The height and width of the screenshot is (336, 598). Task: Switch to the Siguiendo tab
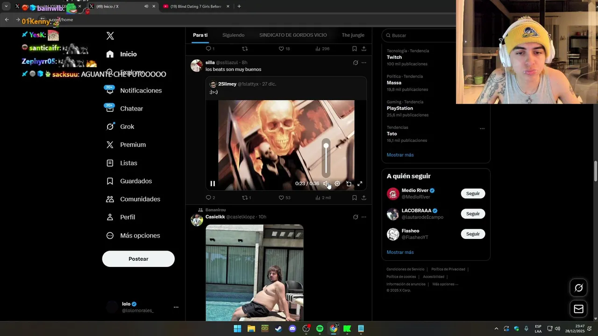coord(233,35)
